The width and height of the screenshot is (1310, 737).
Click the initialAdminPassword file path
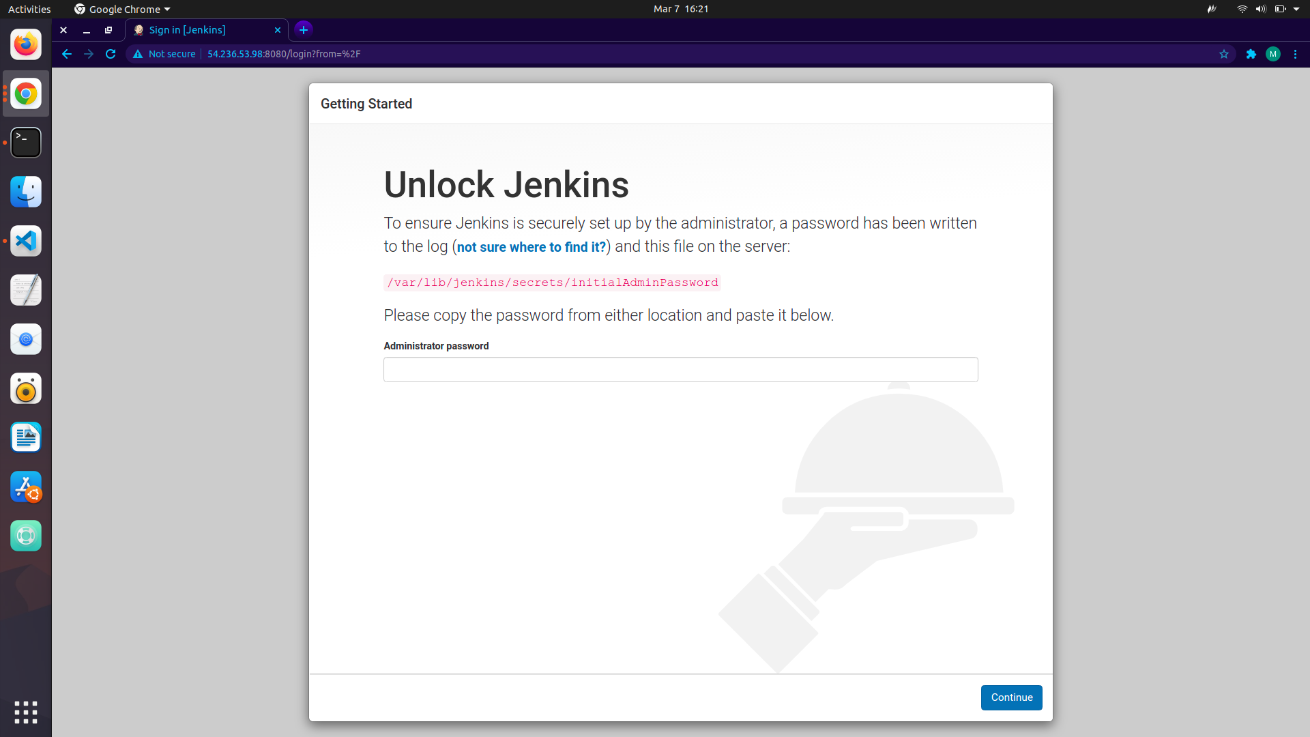point(552,283)
